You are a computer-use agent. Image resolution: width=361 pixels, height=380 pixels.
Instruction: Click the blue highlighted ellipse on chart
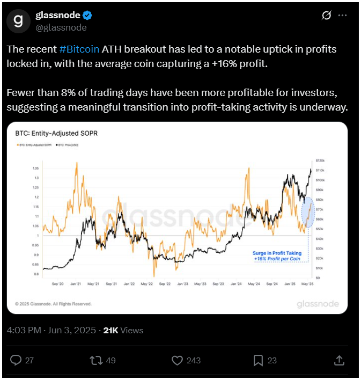tap(308, 213)
